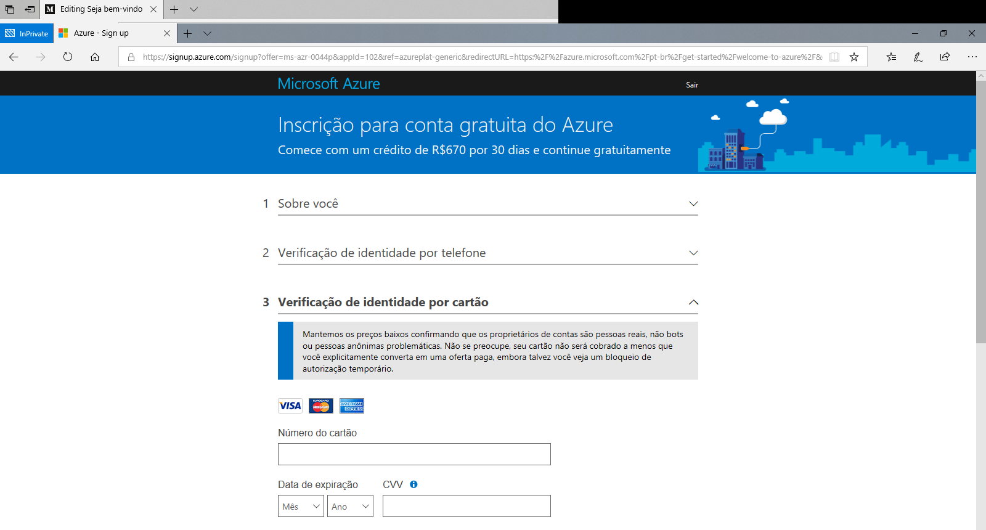The height and width of the screenshot is (530, 986).
Task: Click the Número do cartão label
Action: pyautogui.click(x=317, y=433)
